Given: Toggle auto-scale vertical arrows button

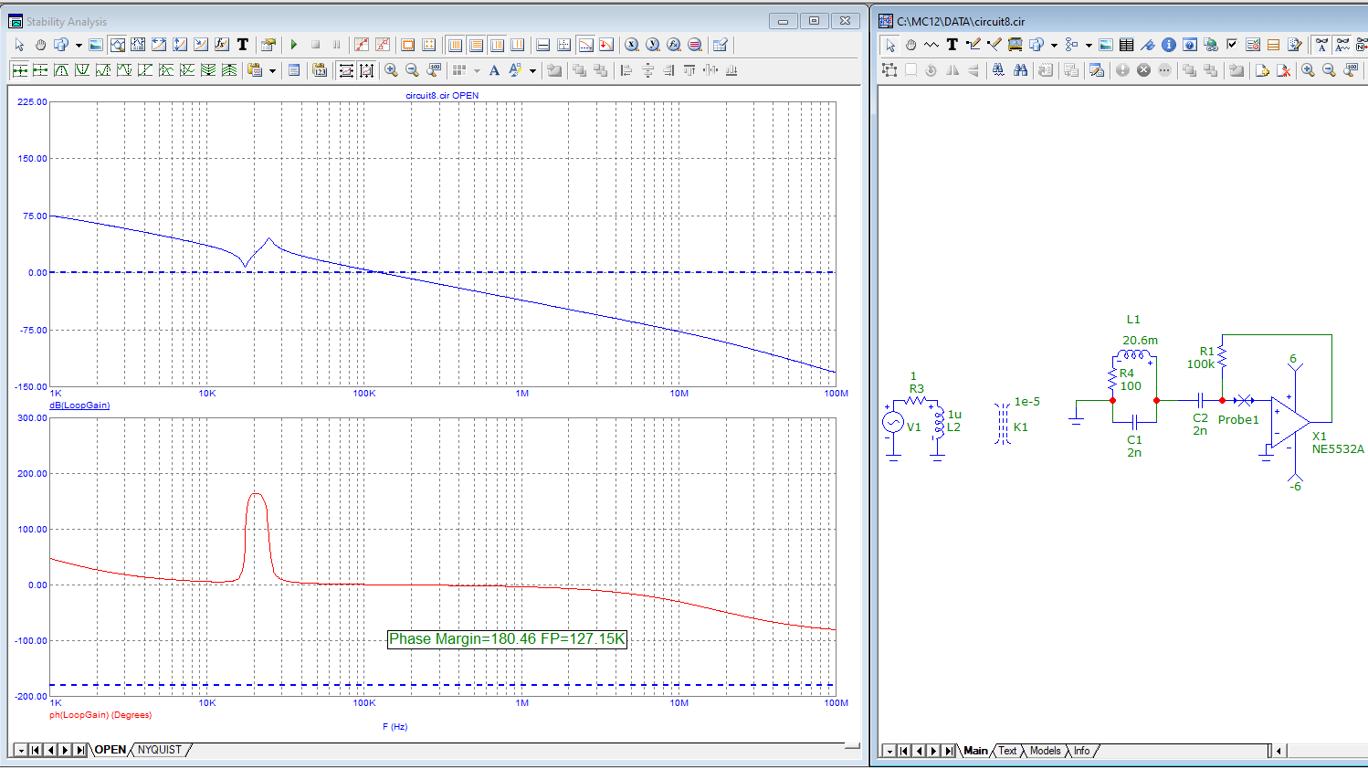Looking at the screenshot, I should point(366,70).
